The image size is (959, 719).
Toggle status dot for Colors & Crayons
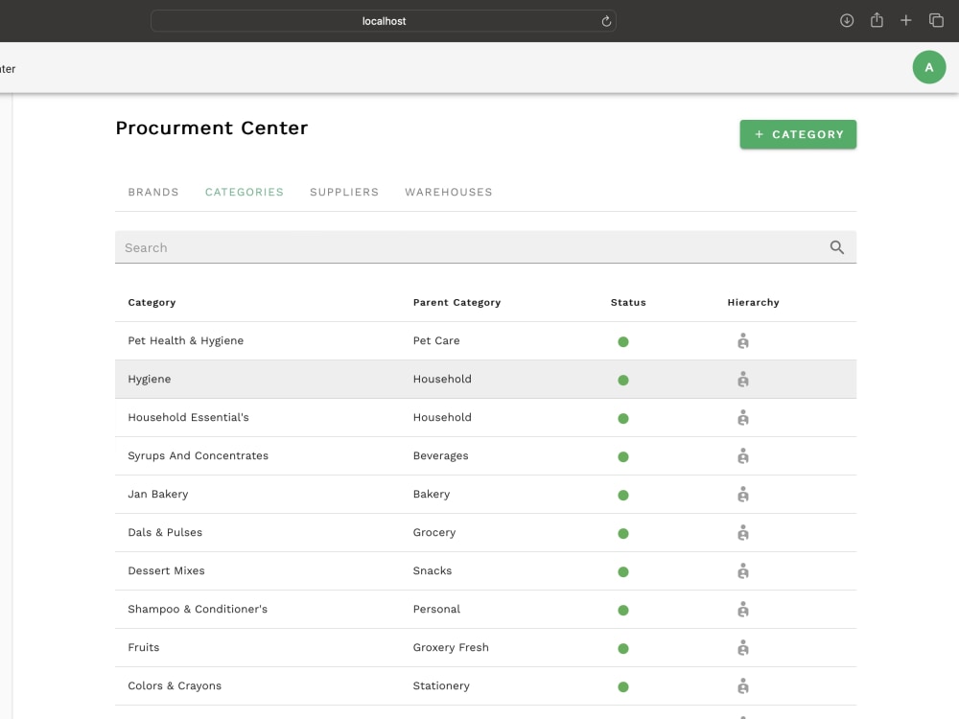623,687
